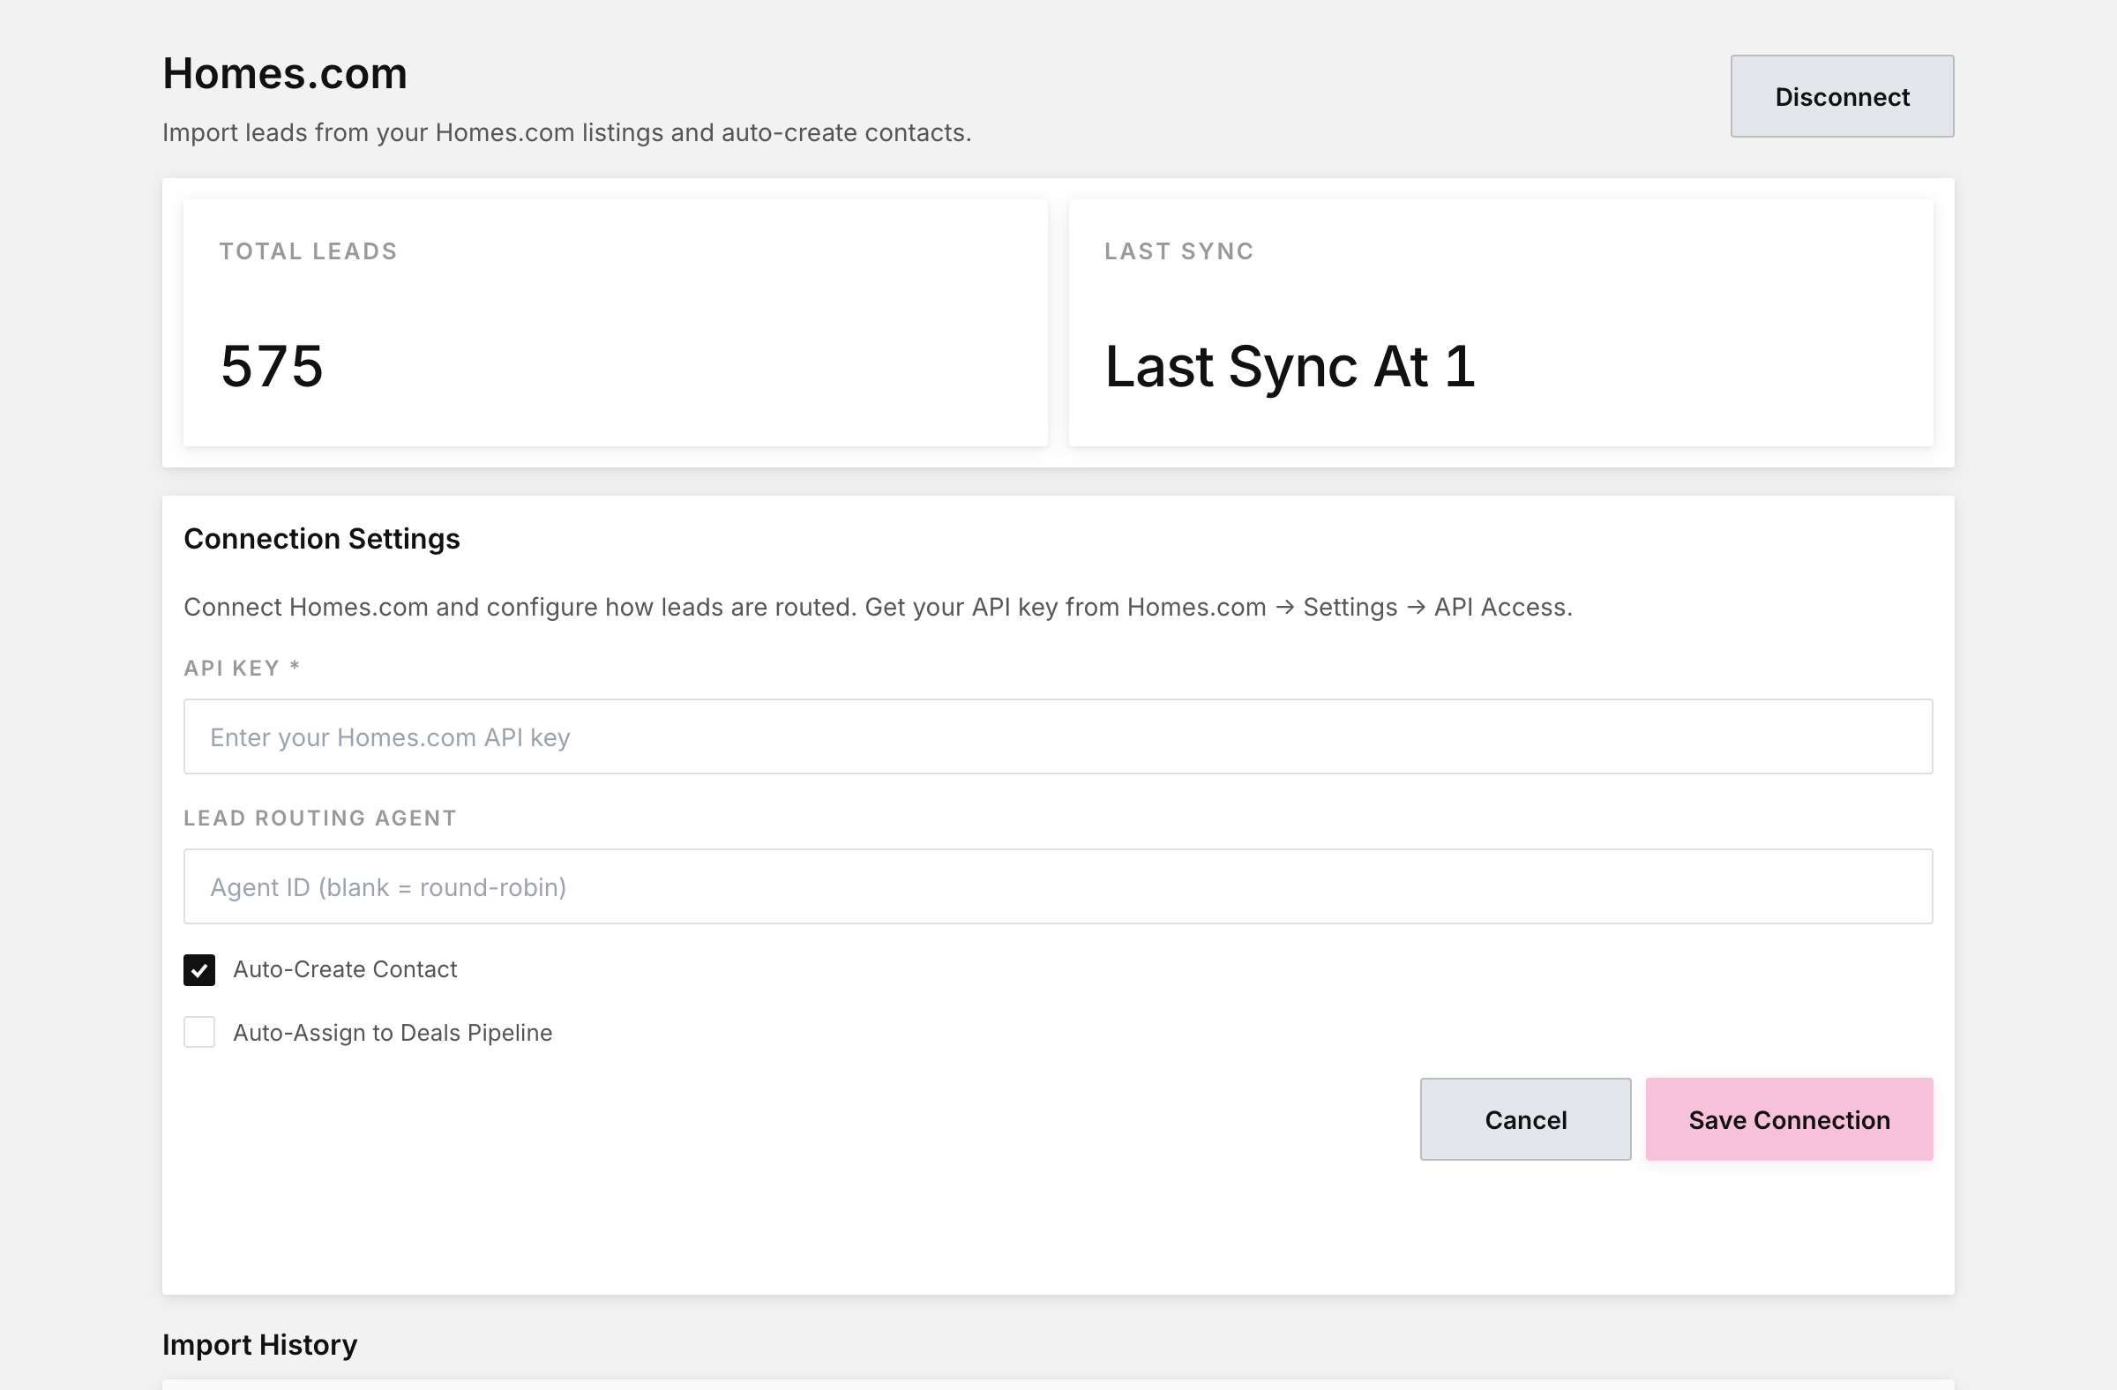Click the LAST SYNC card label
This screenshot has height=1390, width=2117.
tap(1178, 251)
